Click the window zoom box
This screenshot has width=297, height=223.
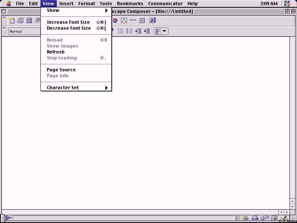pos(287,12)
